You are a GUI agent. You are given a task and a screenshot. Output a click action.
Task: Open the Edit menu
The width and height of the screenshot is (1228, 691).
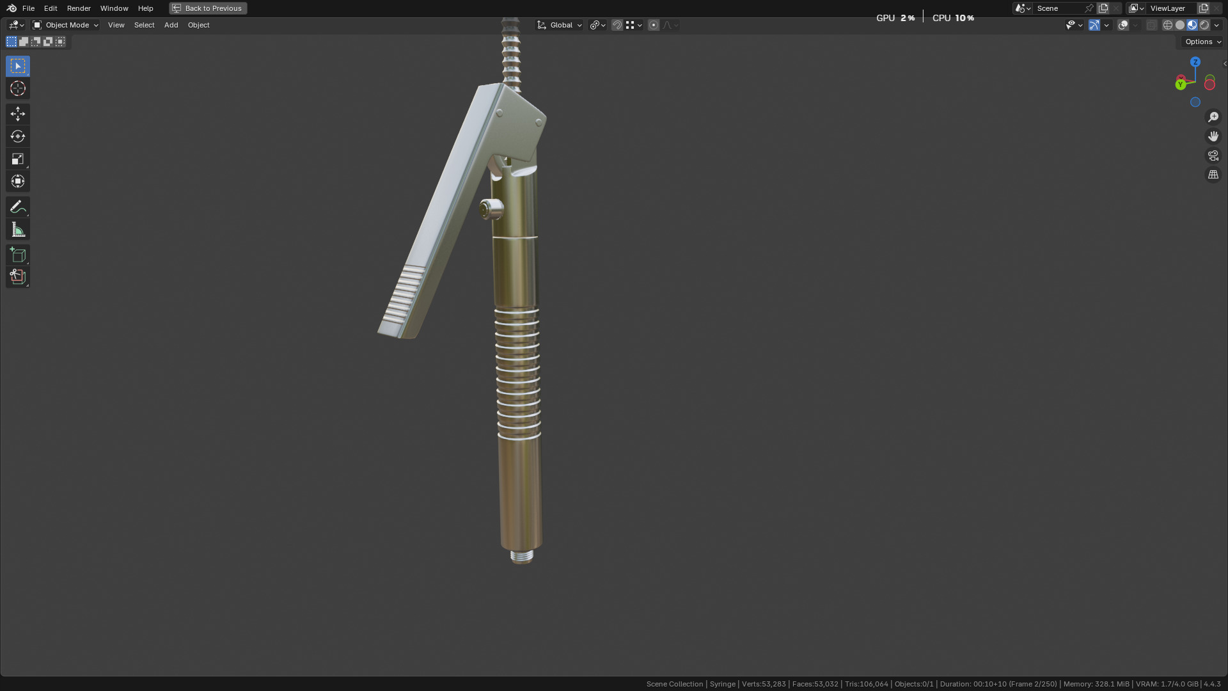pos(51,8)
